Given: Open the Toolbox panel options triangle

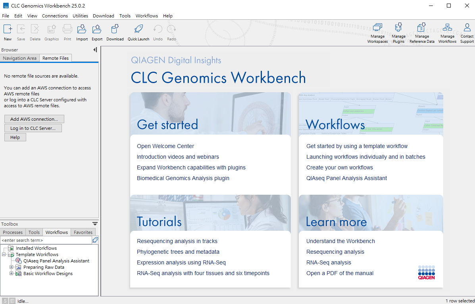Looking at the screenshot, I should tap(95, 224).
